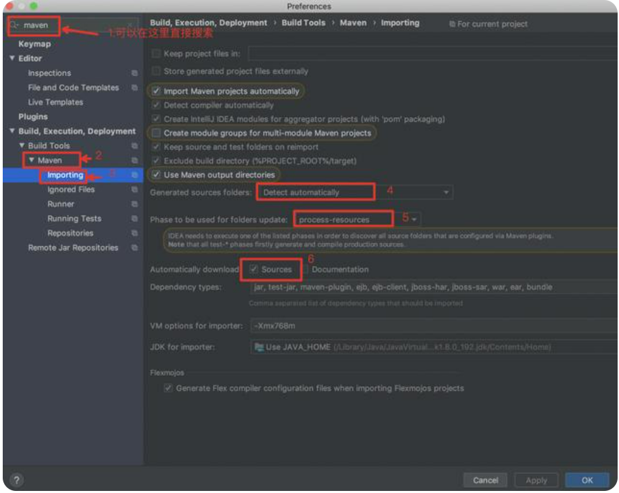This screenshot has height=493, width=619.
Task: Open Maven Runner settings
Action: tap(61, 204)
